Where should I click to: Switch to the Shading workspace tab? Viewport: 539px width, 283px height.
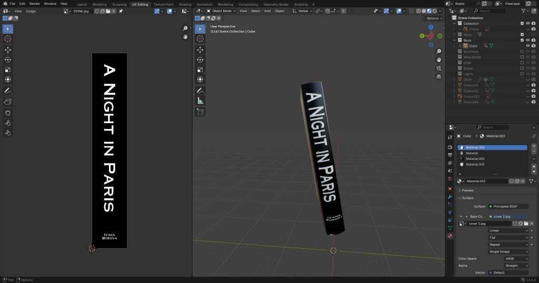tap(185, 4)
